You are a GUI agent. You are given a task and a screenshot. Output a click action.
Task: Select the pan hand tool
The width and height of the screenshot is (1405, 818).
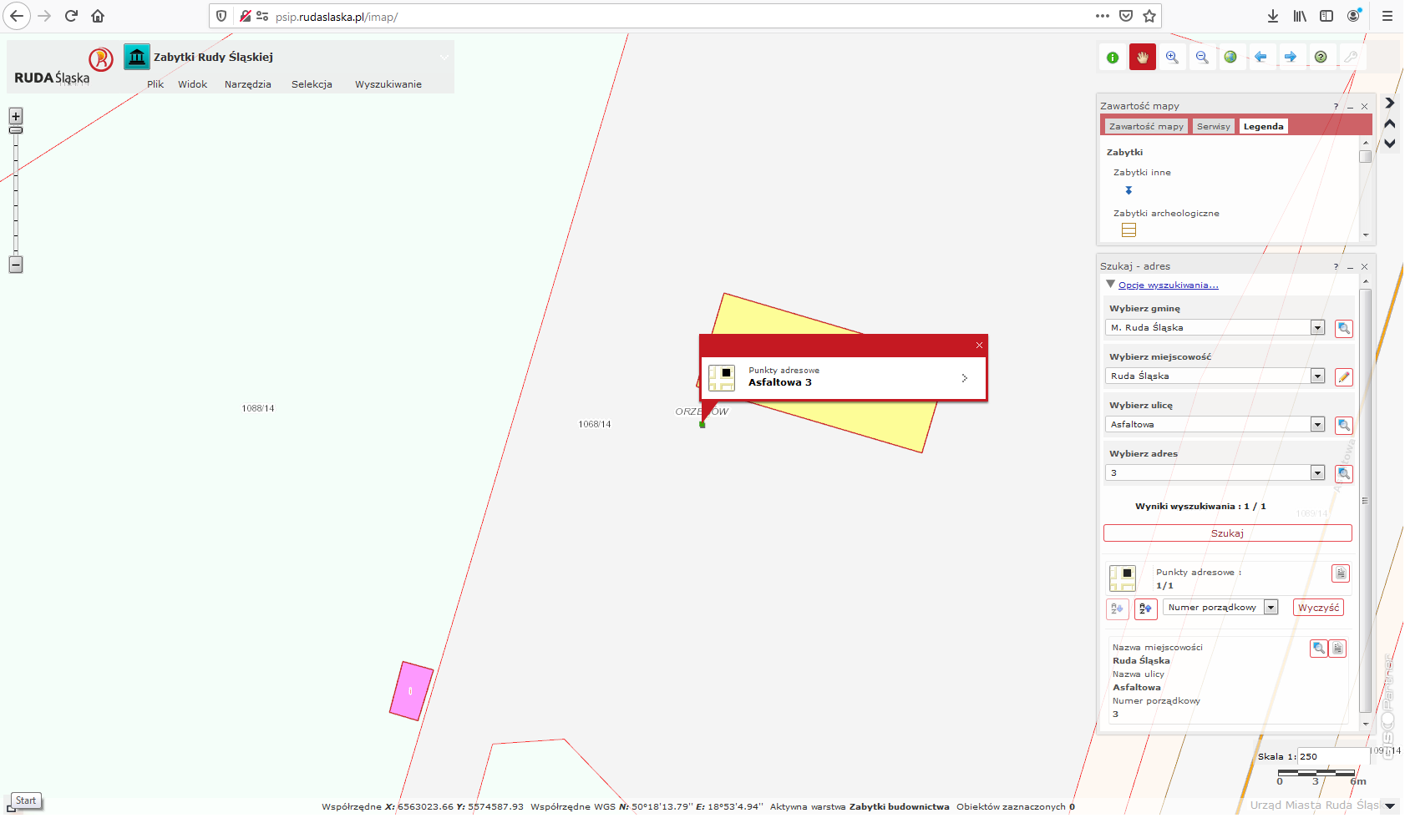tap(1143, 58)
